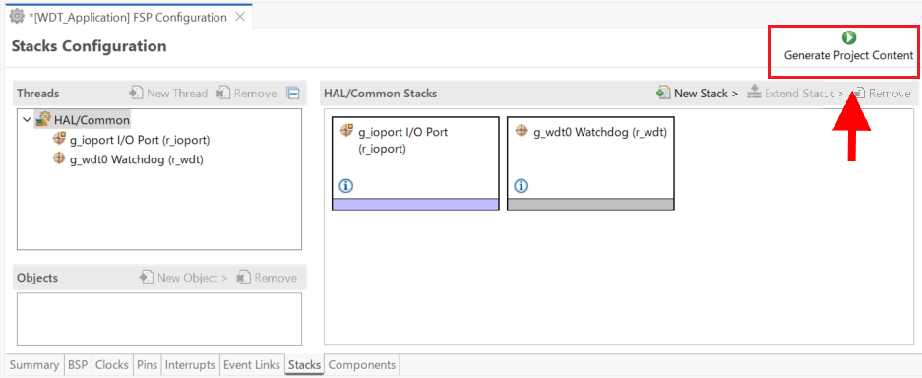Viewport: 922px width, 378px height.
Task: Click the green Generate Project Content play icon
Action: click(848, 38)
